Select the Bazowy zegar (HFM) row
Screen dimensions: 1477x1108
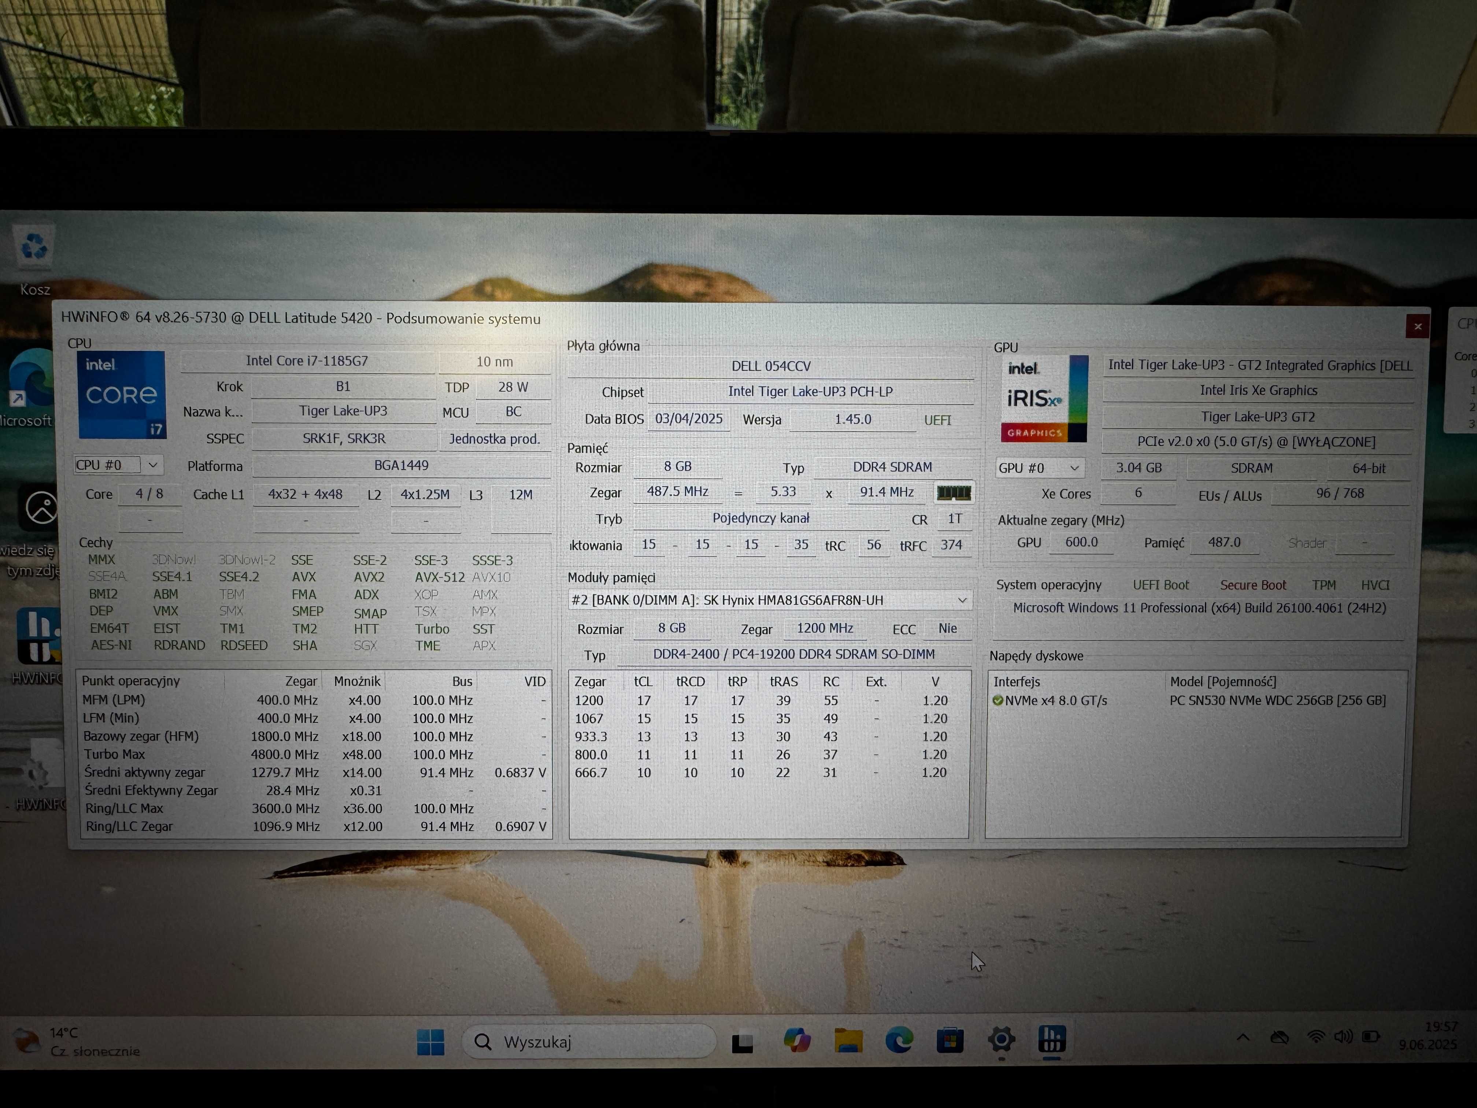315,737
